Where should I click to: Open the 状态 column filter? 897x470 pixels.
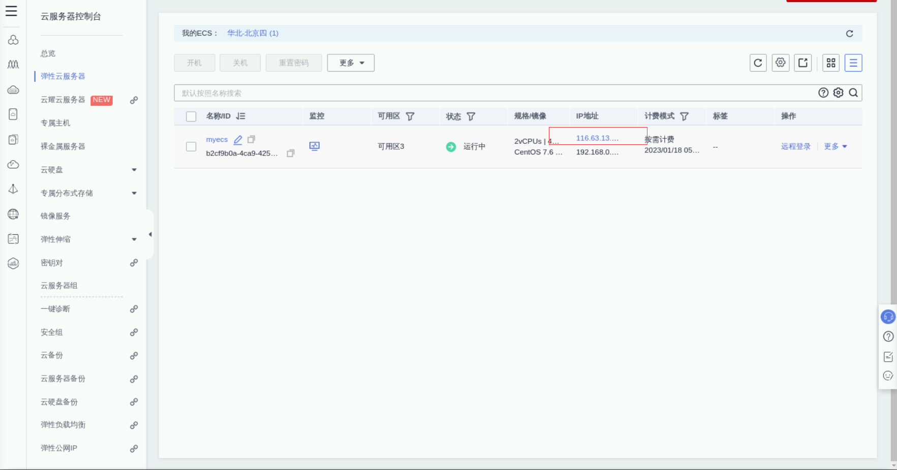click(471, 116)
